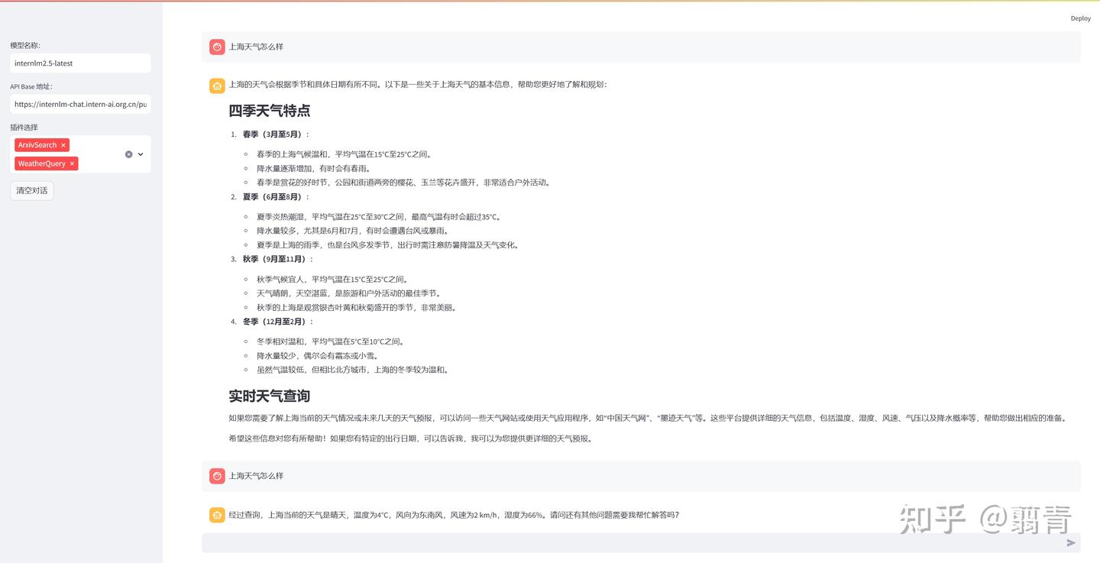Collapse the plugin selector chevron
Screen dimensions: 1100x563
point(139,154)
